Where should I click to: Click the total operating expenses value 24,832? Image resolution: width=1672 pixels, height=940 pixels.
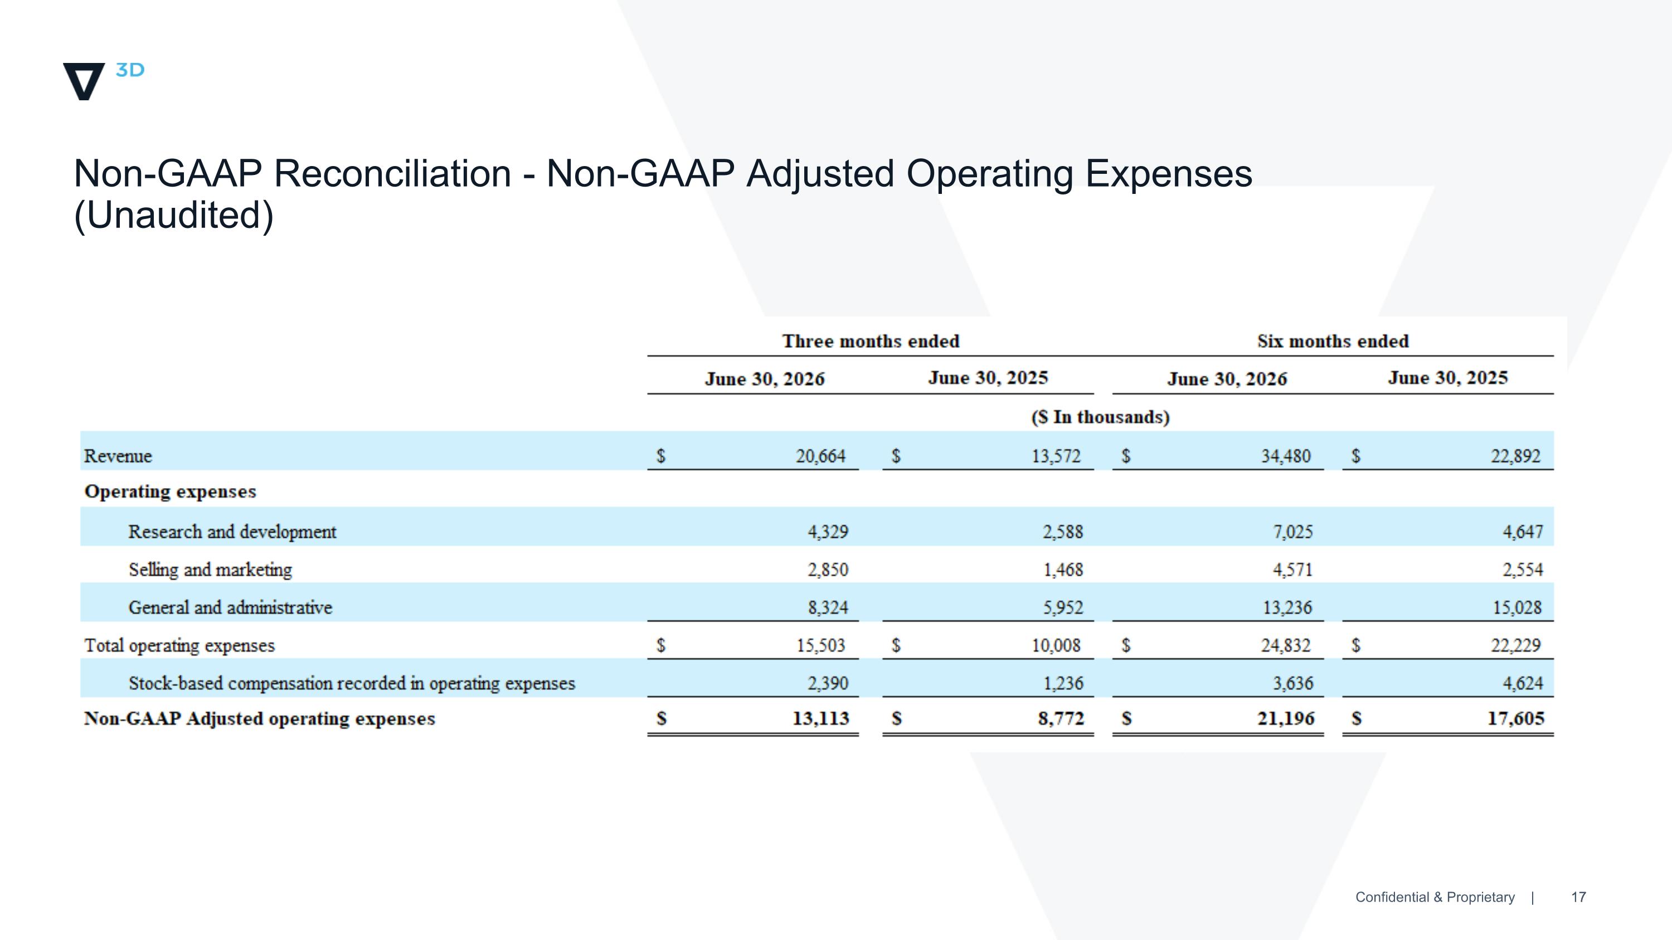(x=1286, y=645)
